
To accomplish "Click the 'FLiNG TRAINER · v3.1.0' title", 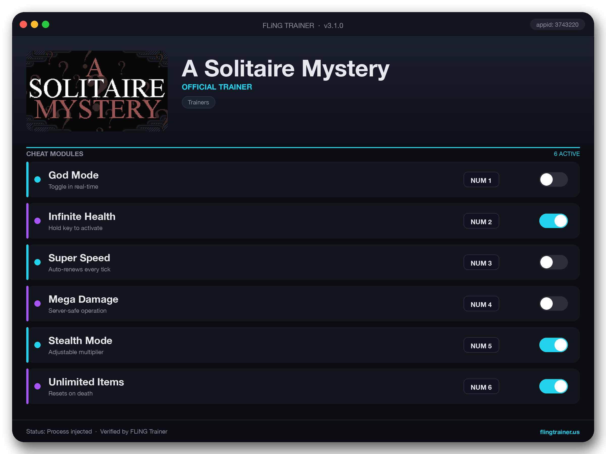I will click(x=303, y=25).
